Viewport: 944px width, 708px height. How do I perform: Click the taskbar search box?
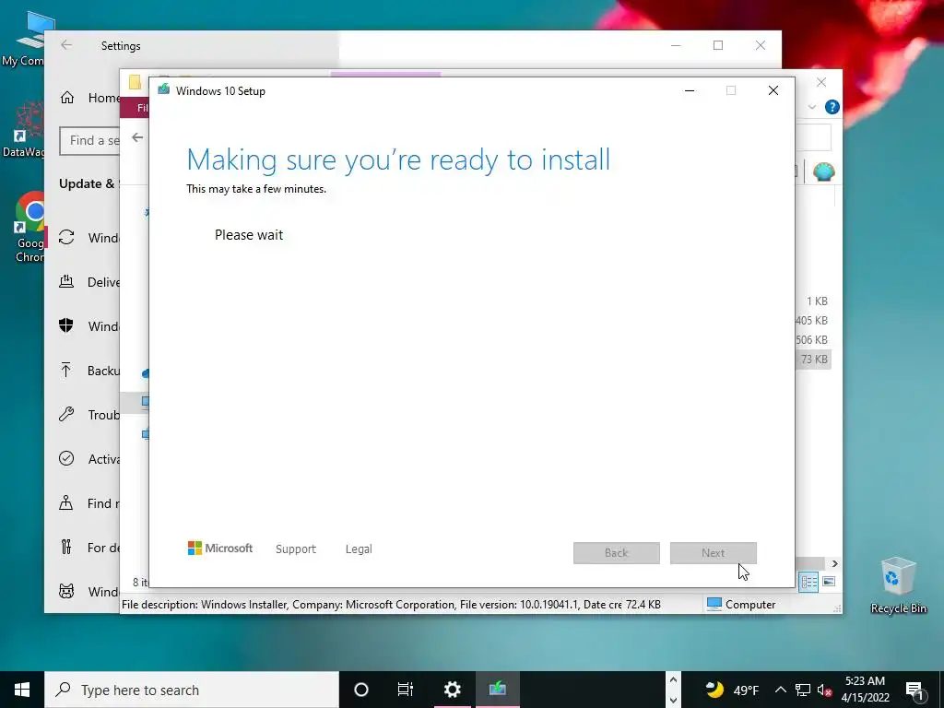coord(192,690)
